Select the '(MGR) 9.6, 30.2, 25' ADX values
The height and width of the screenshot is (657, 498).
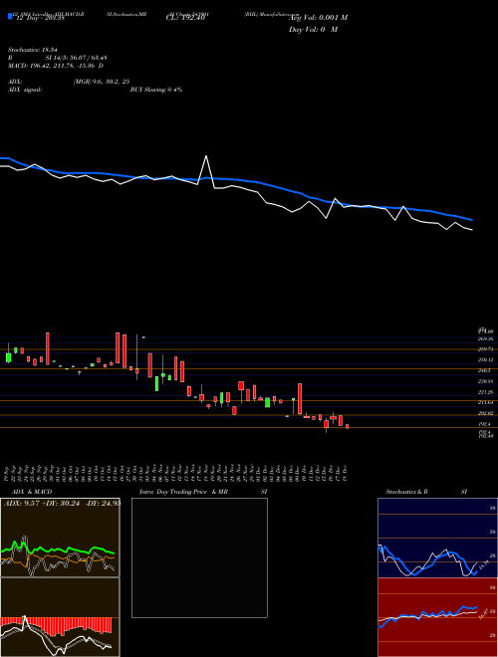(x=101, y=82)
